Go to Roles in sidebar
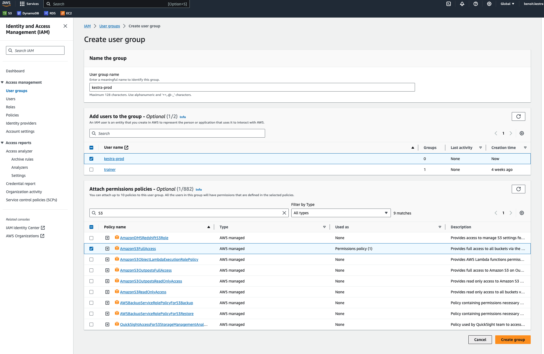The height and width of the screenshot is (354, 544). [11, 107]
